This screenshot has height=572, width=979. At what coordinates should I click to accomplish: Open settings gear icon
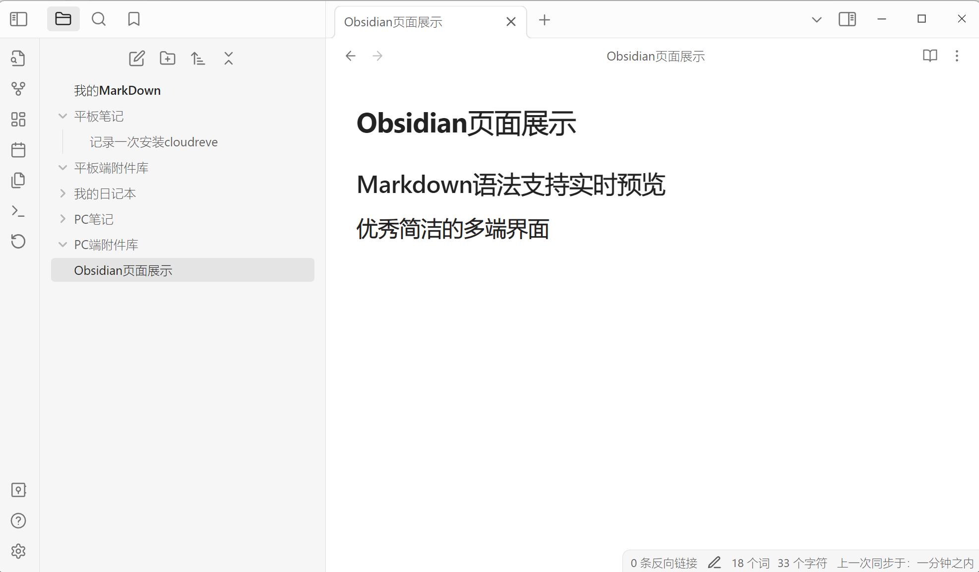(x=18, y=551)
